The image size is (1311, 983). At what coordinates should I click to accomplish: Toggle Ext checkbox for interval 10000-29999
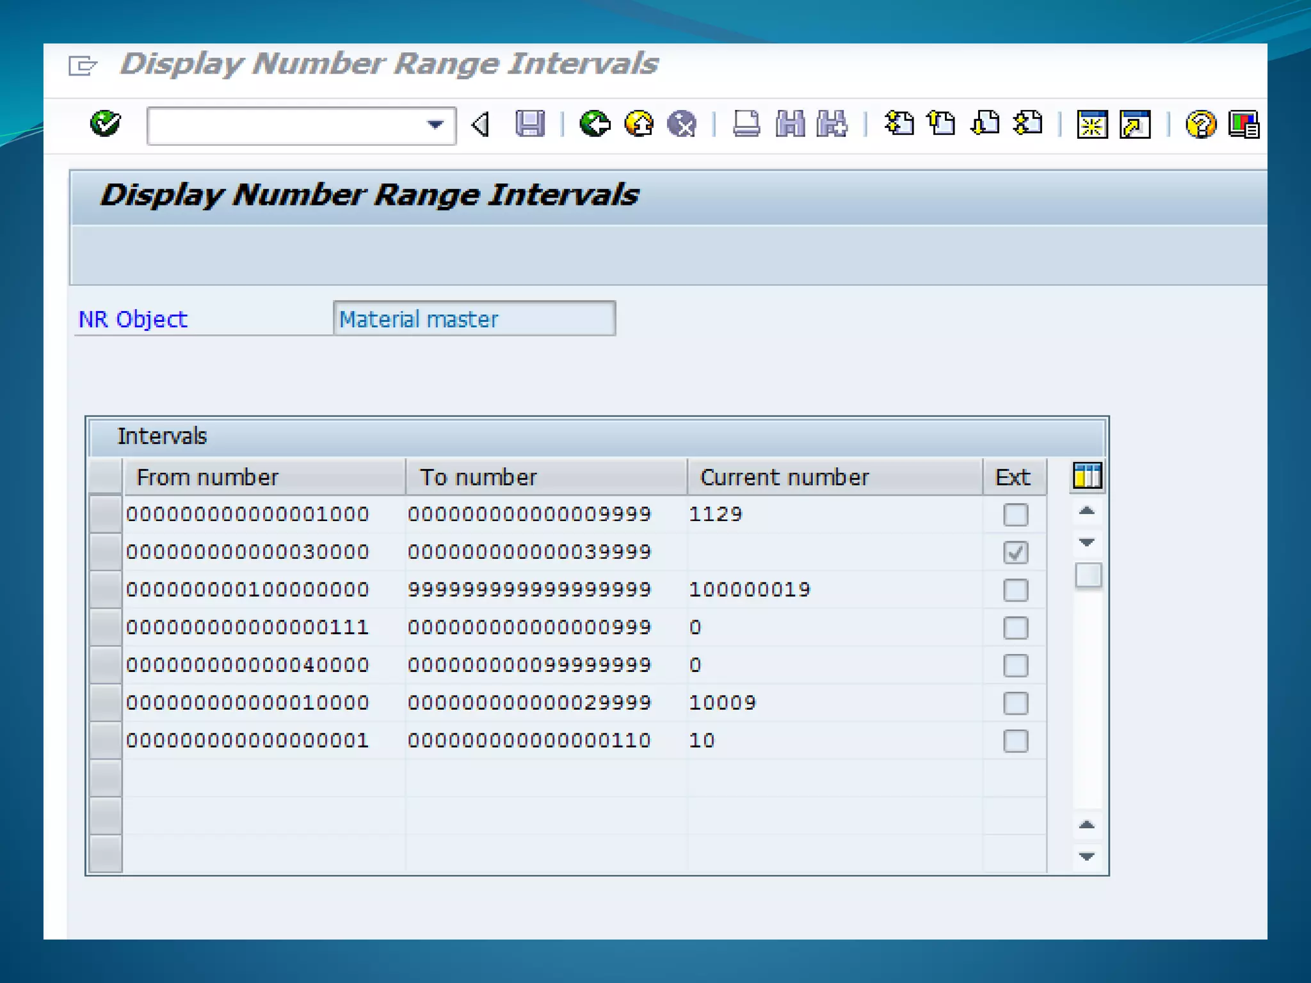pos(1015,703)
